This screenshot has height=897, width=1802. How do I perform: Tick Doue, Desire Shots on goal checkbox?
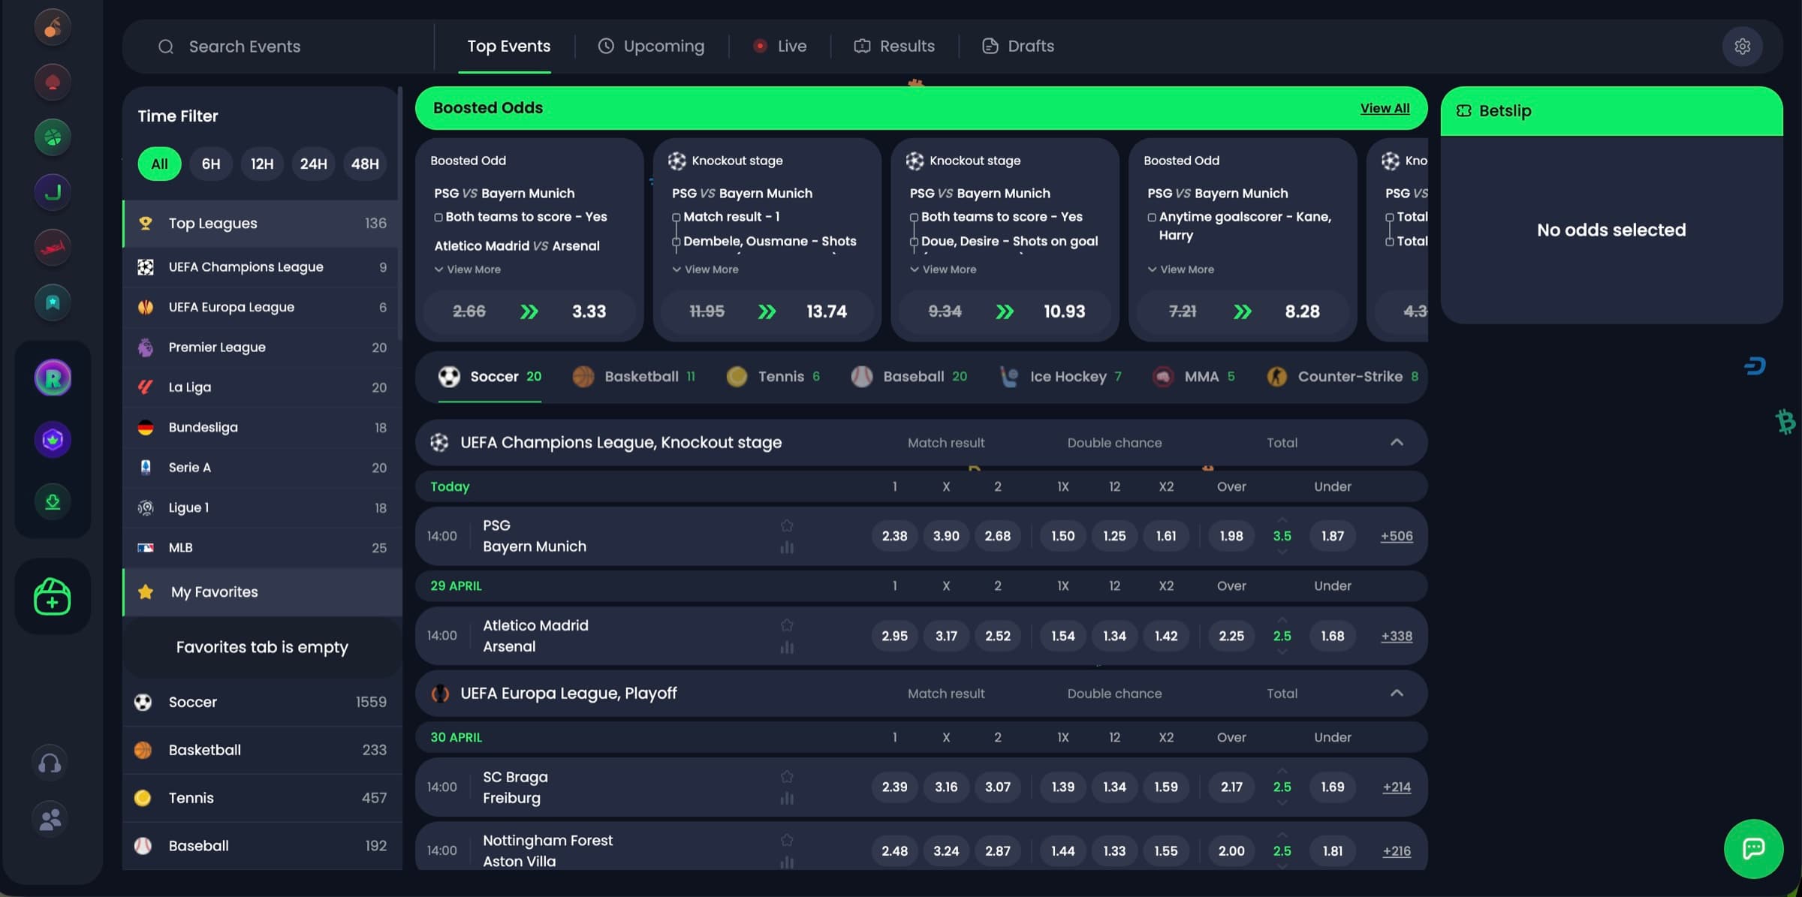(x=914, y=242)
